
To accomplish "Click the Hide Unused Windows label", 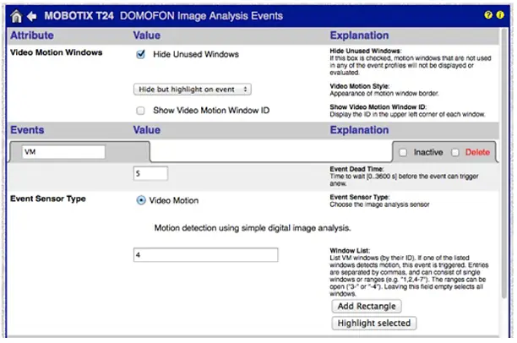I will click(195, 54).
